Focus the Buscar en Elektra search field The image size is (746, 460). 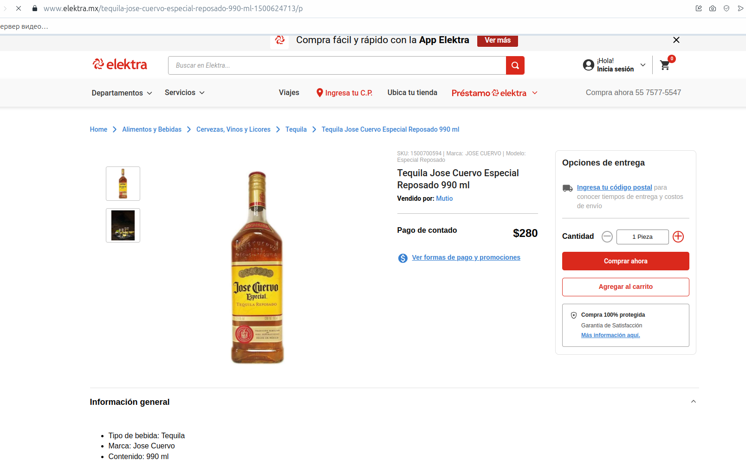[337, 65]
